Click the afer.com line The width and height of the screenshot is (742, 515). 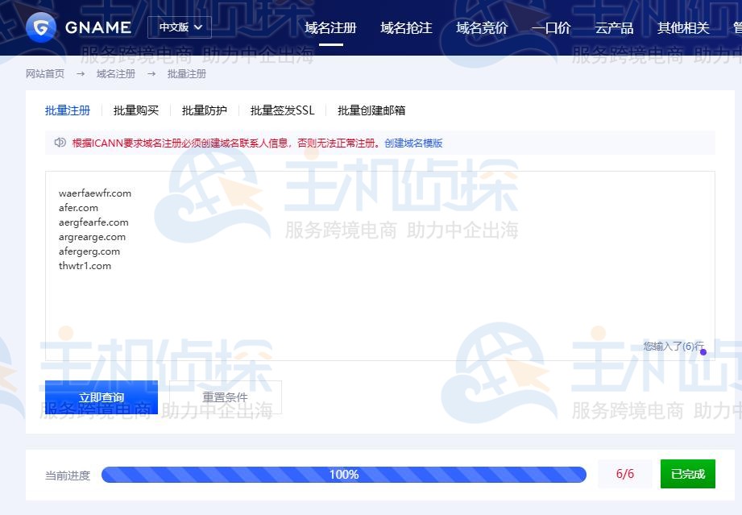(79, 208)
